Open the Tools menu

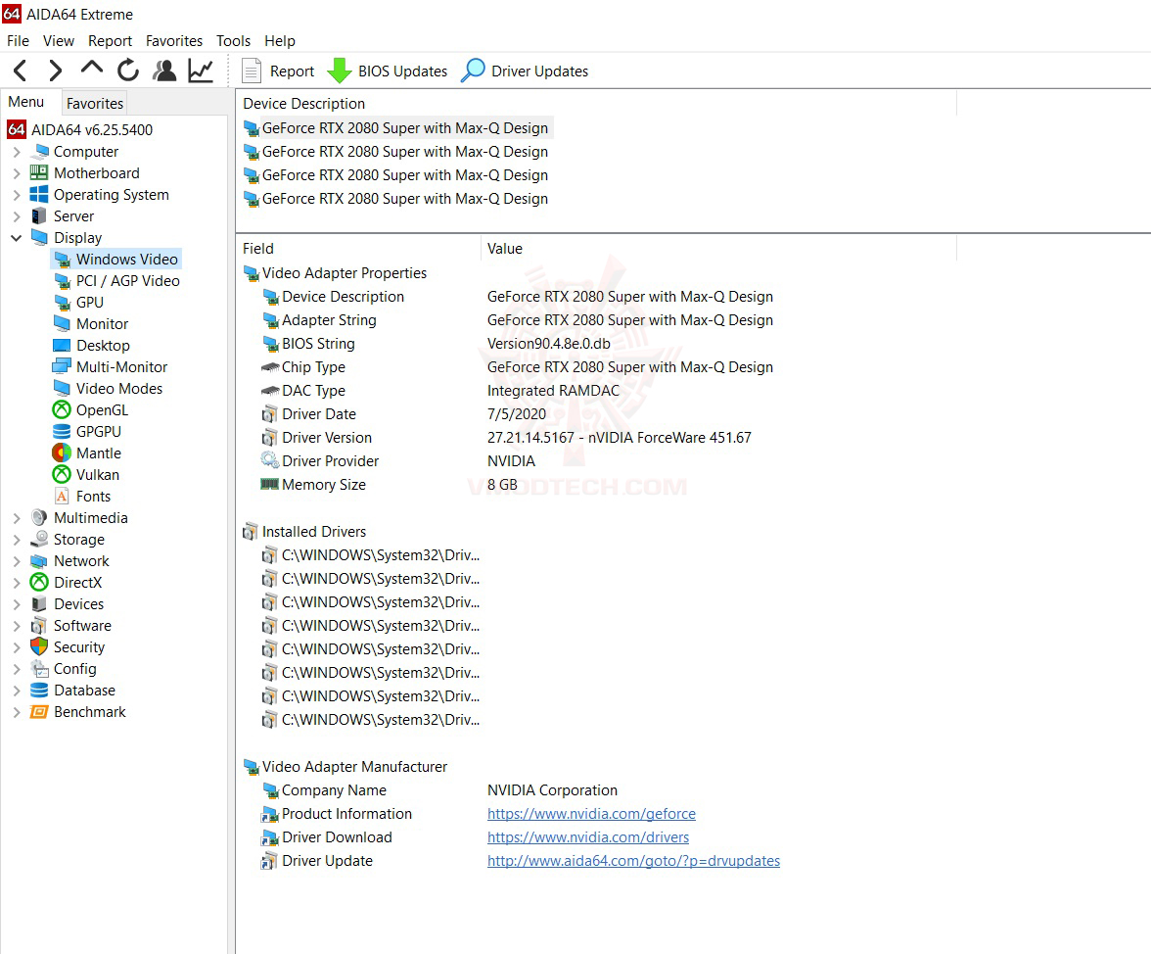click(x=233, y=41)
